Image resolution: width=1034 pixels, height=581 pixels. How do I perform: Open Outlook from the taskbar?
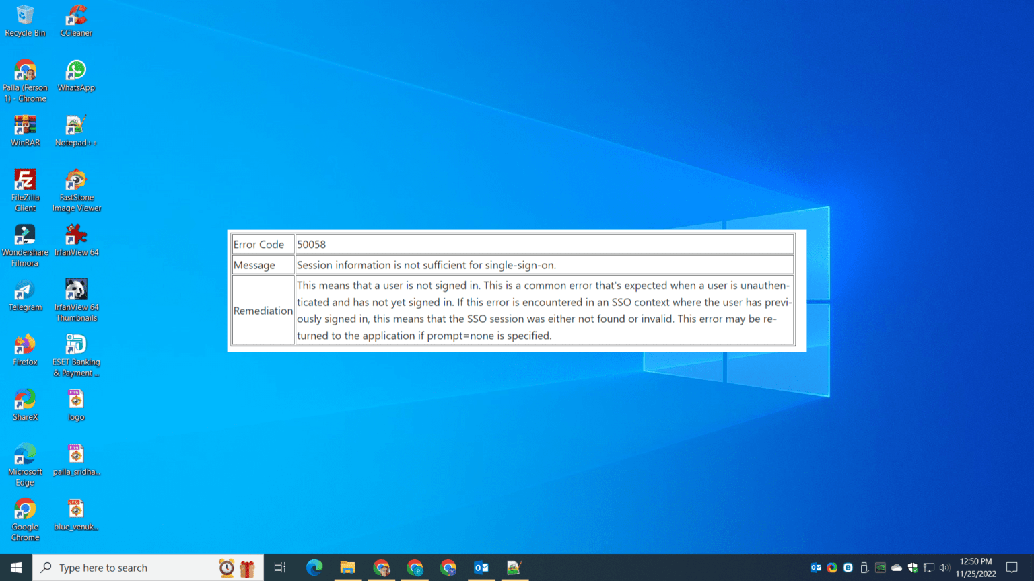[481, 567]
